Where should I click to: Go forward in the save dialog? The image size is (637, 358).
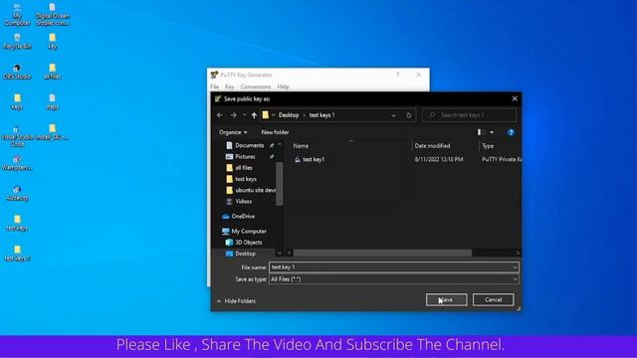(x=234, y=115)
